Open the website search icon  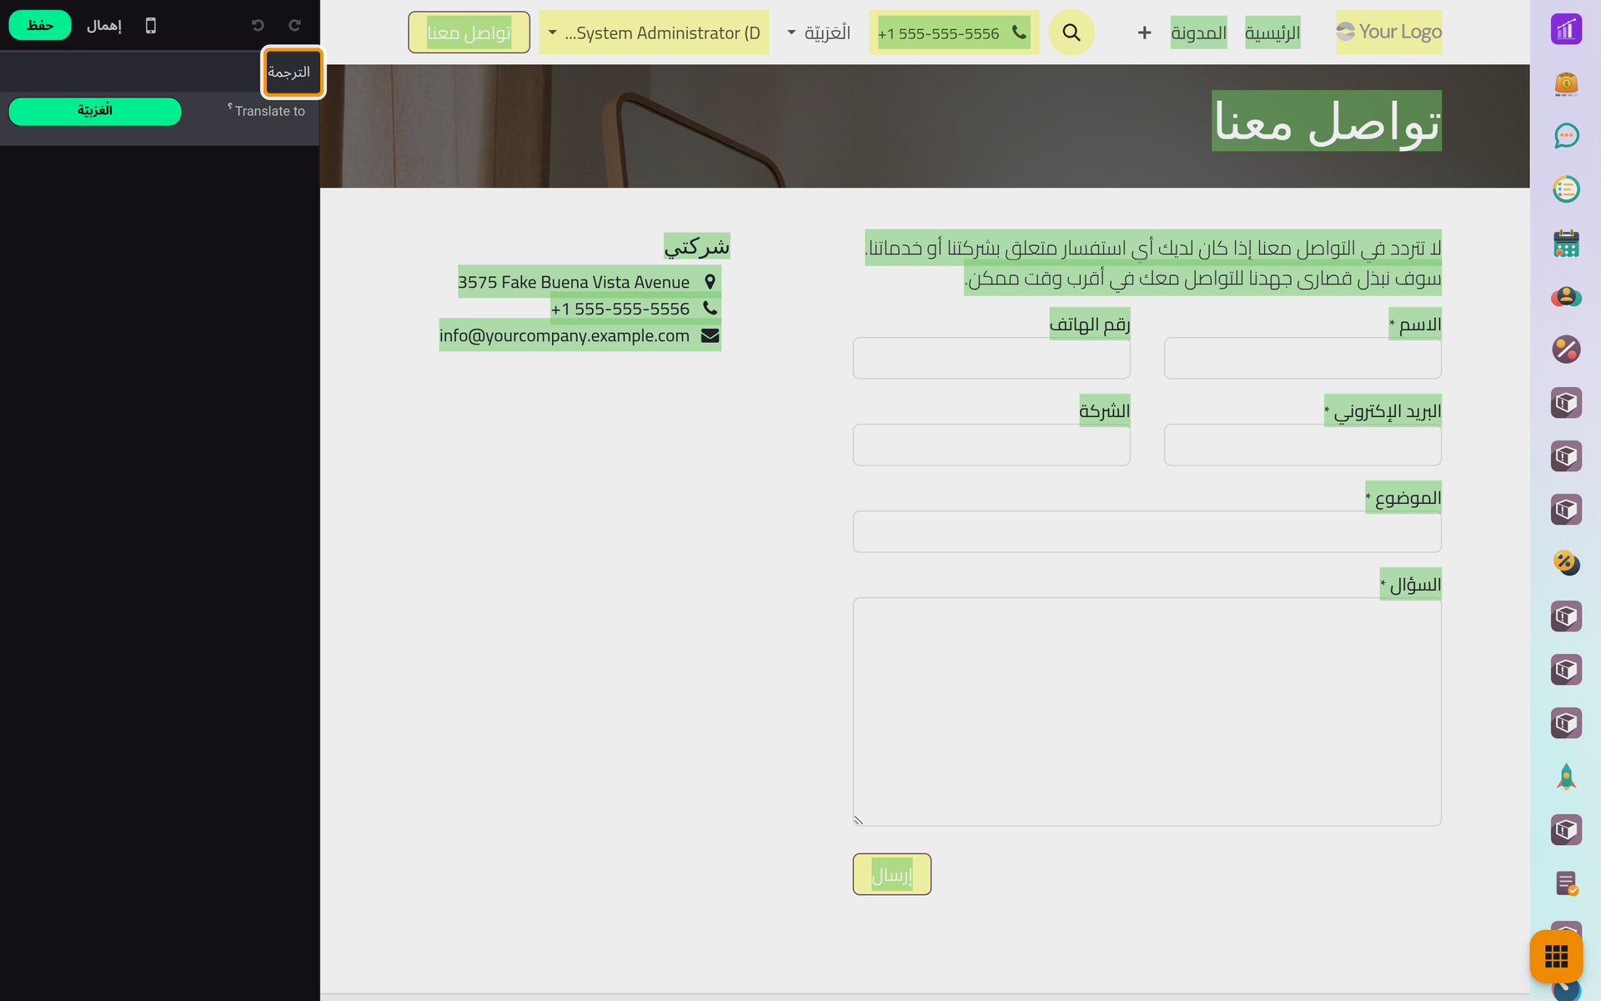coord(1072,33)
